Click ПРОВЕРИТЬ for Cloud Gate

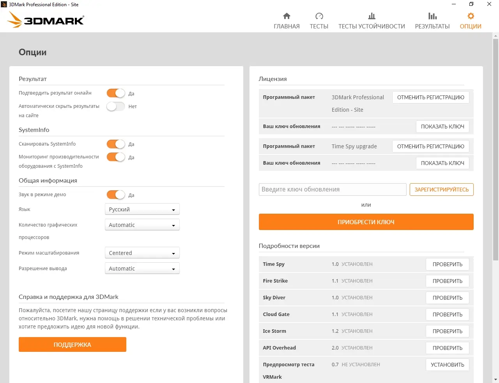coord(448,314)
